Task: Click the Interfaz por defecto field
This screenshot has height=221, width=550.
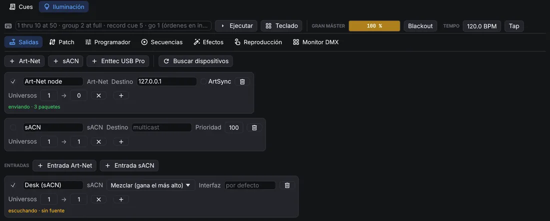Action: (x=250, y=185)
